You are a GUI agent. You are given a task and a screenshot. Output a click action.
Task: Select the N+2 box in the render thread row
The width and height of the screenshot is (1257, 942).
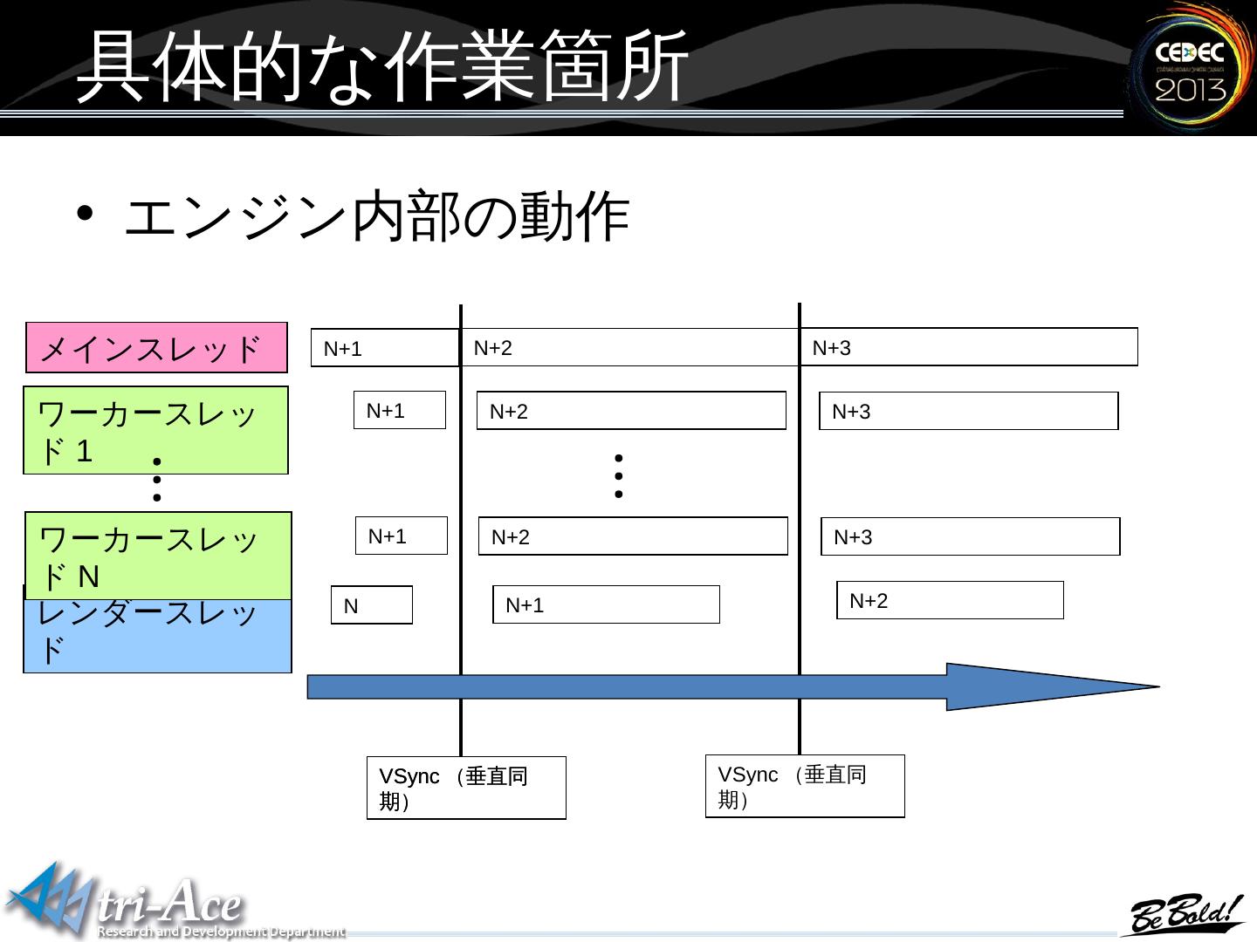951,600
